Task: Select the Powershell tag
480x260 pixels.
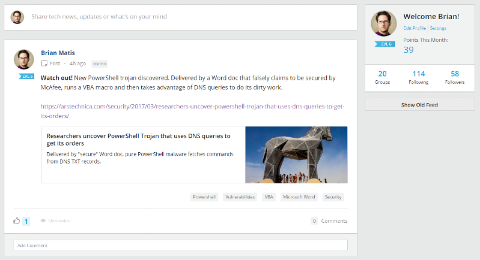Action: pos(204,197)
